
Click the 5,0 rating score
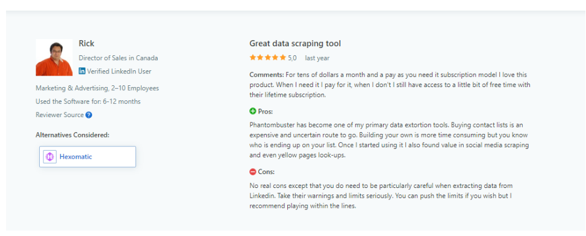[x=292, y=58]
